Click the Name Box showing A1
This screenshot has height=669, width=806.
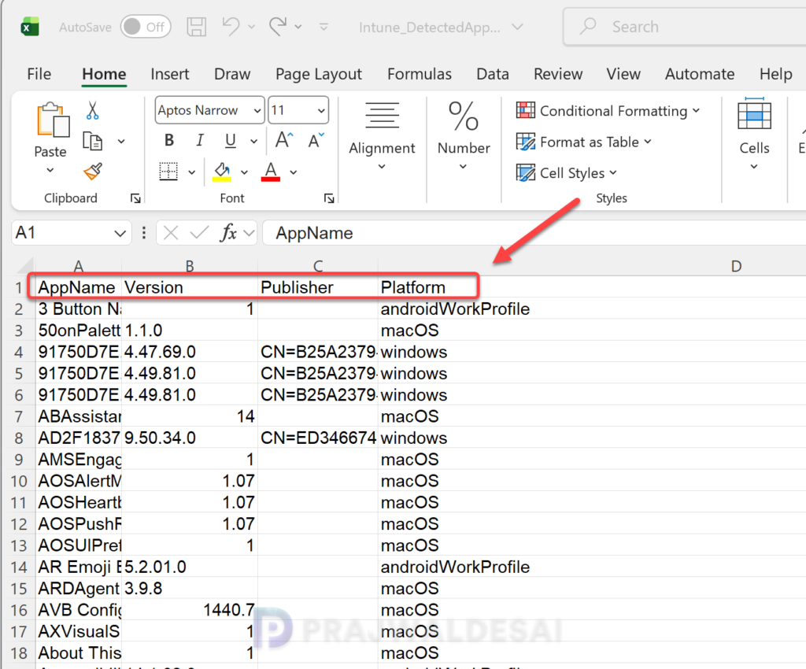tap(61, 233)
